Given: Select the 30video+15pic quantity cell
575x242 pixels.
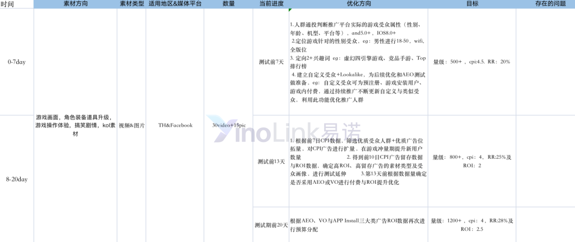Looking at the screenshot, I should (x=228, y=125).
